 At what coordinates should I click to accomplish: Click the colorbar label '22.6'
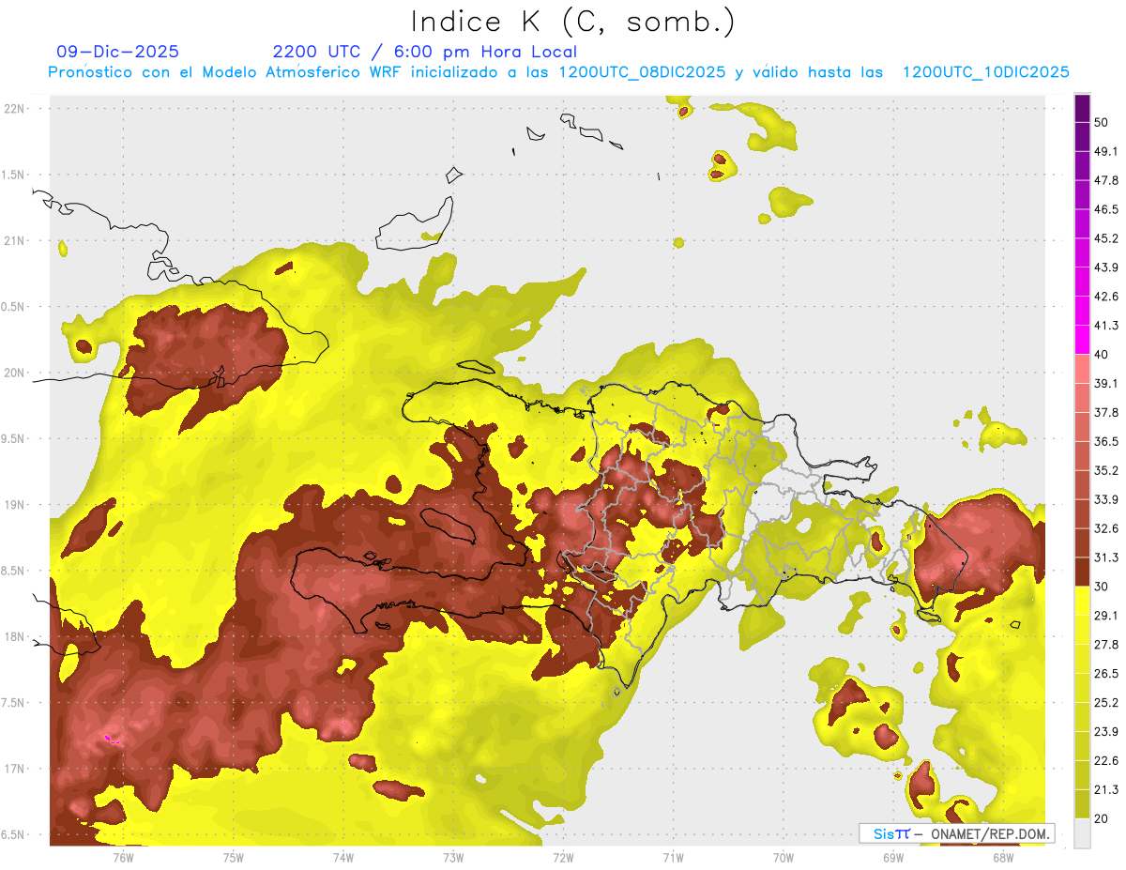1106,760
